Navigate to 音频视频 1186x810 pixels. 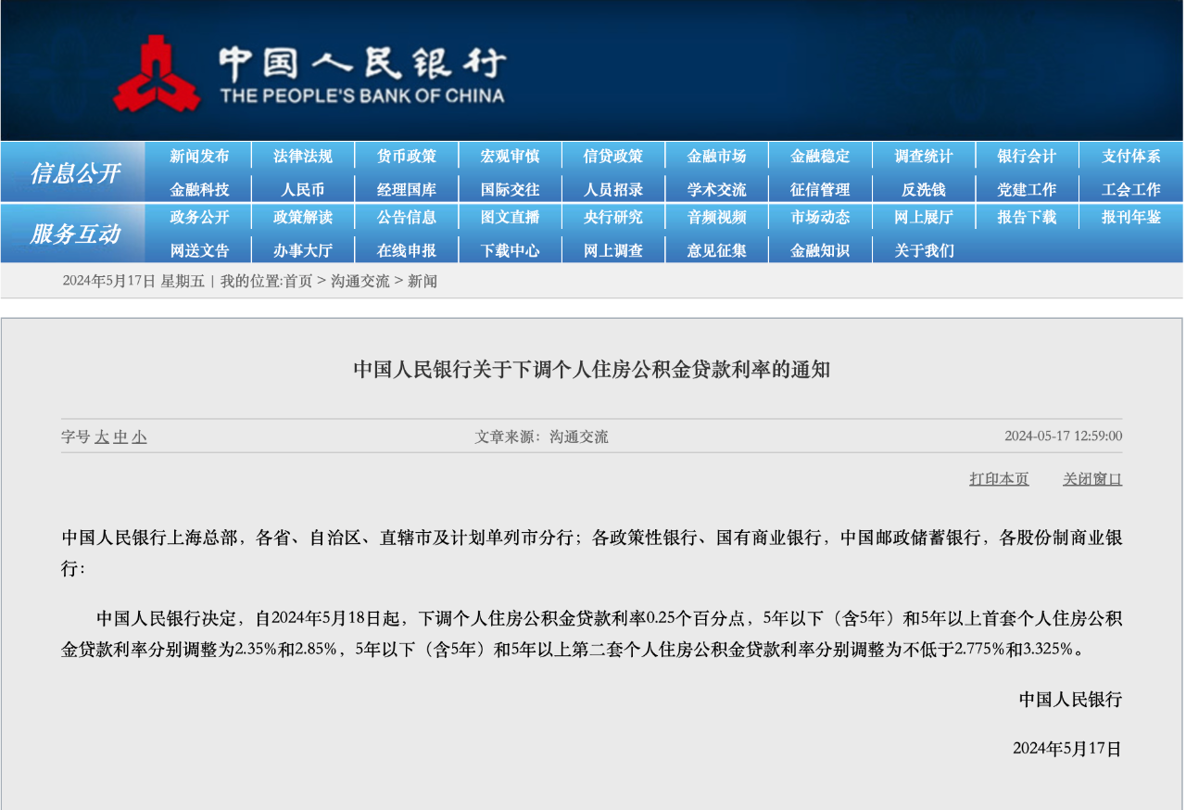click(x=717, y=218)
